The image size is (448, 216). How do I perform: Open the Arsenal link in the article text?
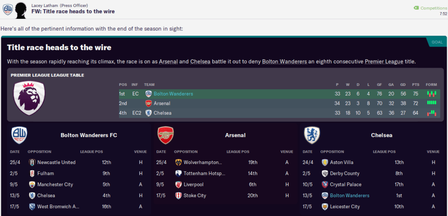pyautogui.click(x=168, y=62)
